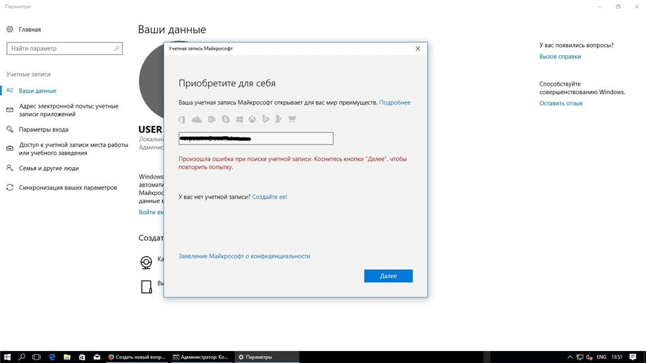Open the Подробнее link

coord(395,103)
